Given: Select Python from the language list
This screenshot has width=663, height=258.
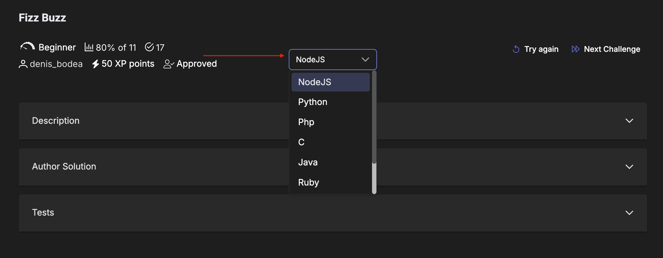Looking at the screenshot, I should coord(312,102).
